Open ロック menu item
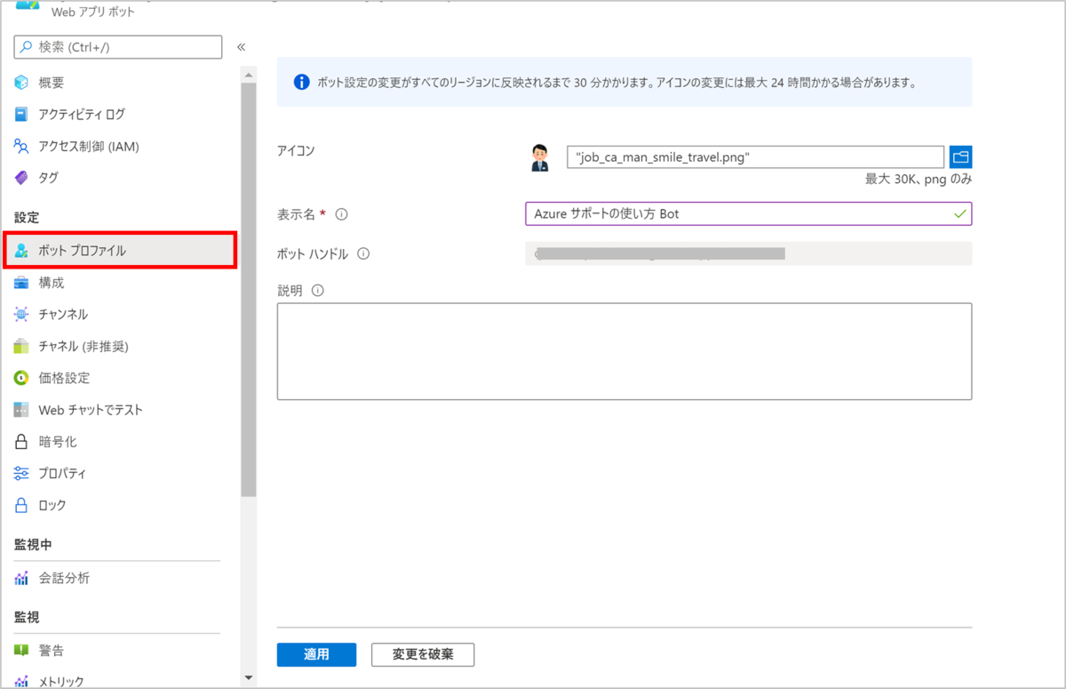Screen dimensions: 1066x689 click(x=52, y=505)
